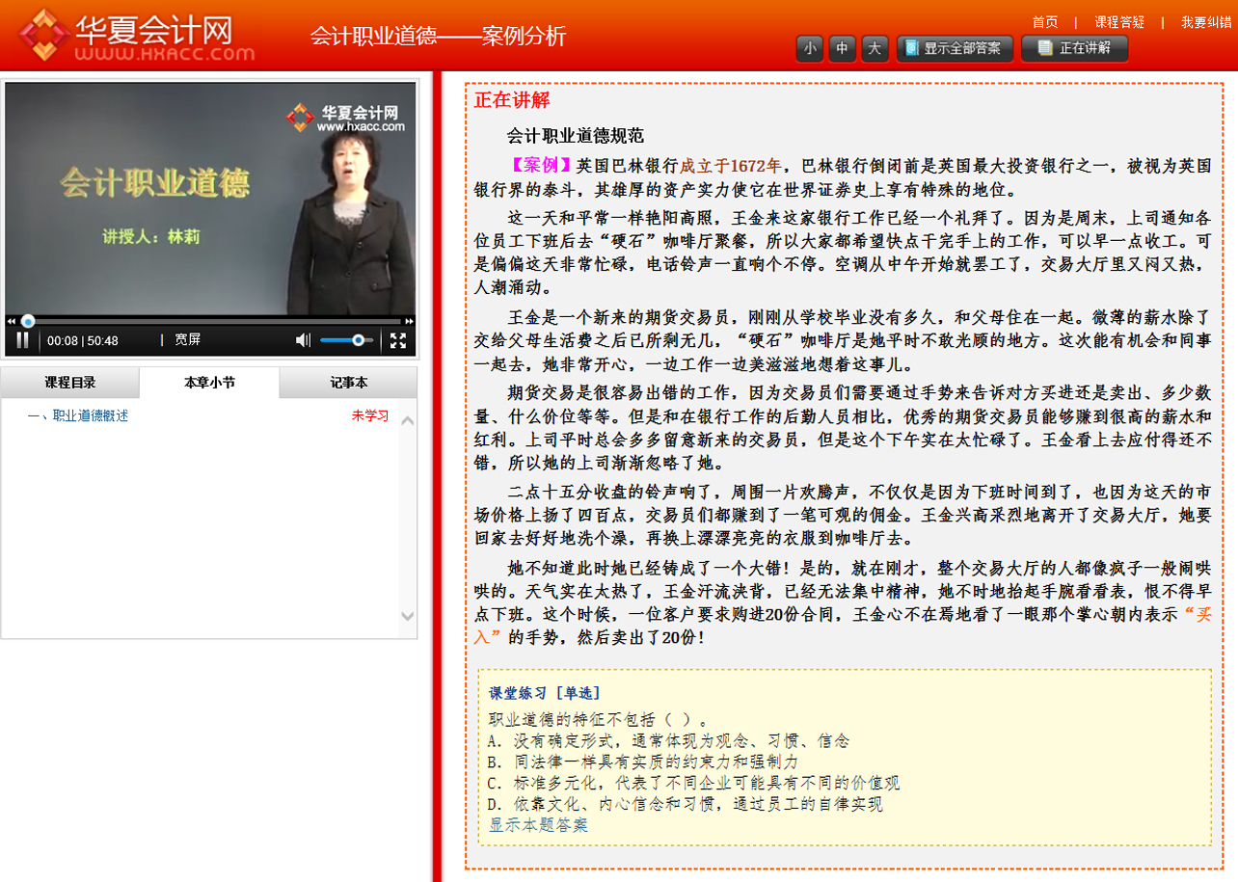Pause the lecture video
Image resolution: width=1238 pixels, height=882 pixels.
pyautogui.click(x=22, y=339)
